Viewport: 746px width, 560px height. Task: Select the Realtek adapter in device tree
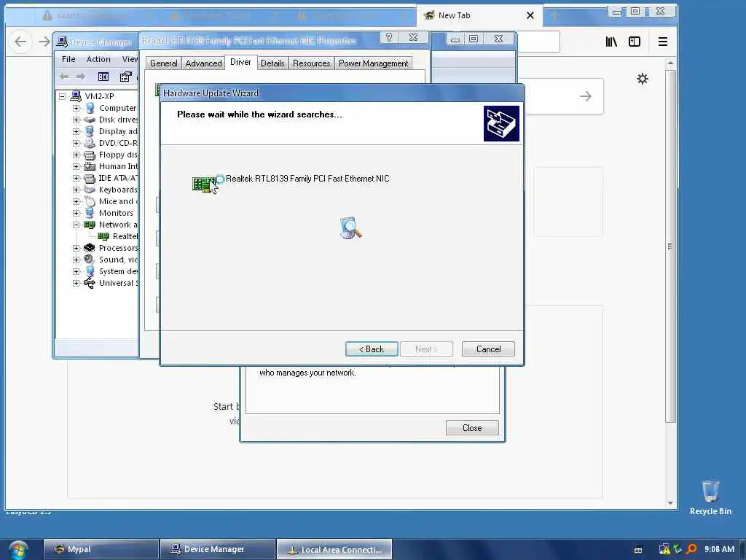(125, 236)
